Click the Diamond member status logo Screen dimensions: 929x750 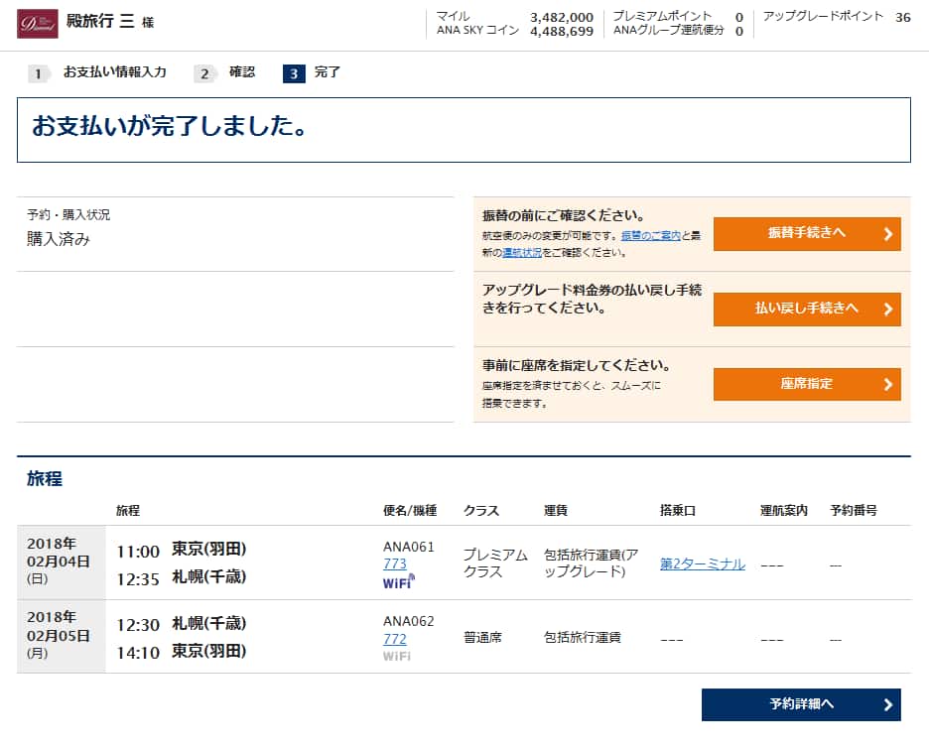pyautogui.click(x=38, y=24)
